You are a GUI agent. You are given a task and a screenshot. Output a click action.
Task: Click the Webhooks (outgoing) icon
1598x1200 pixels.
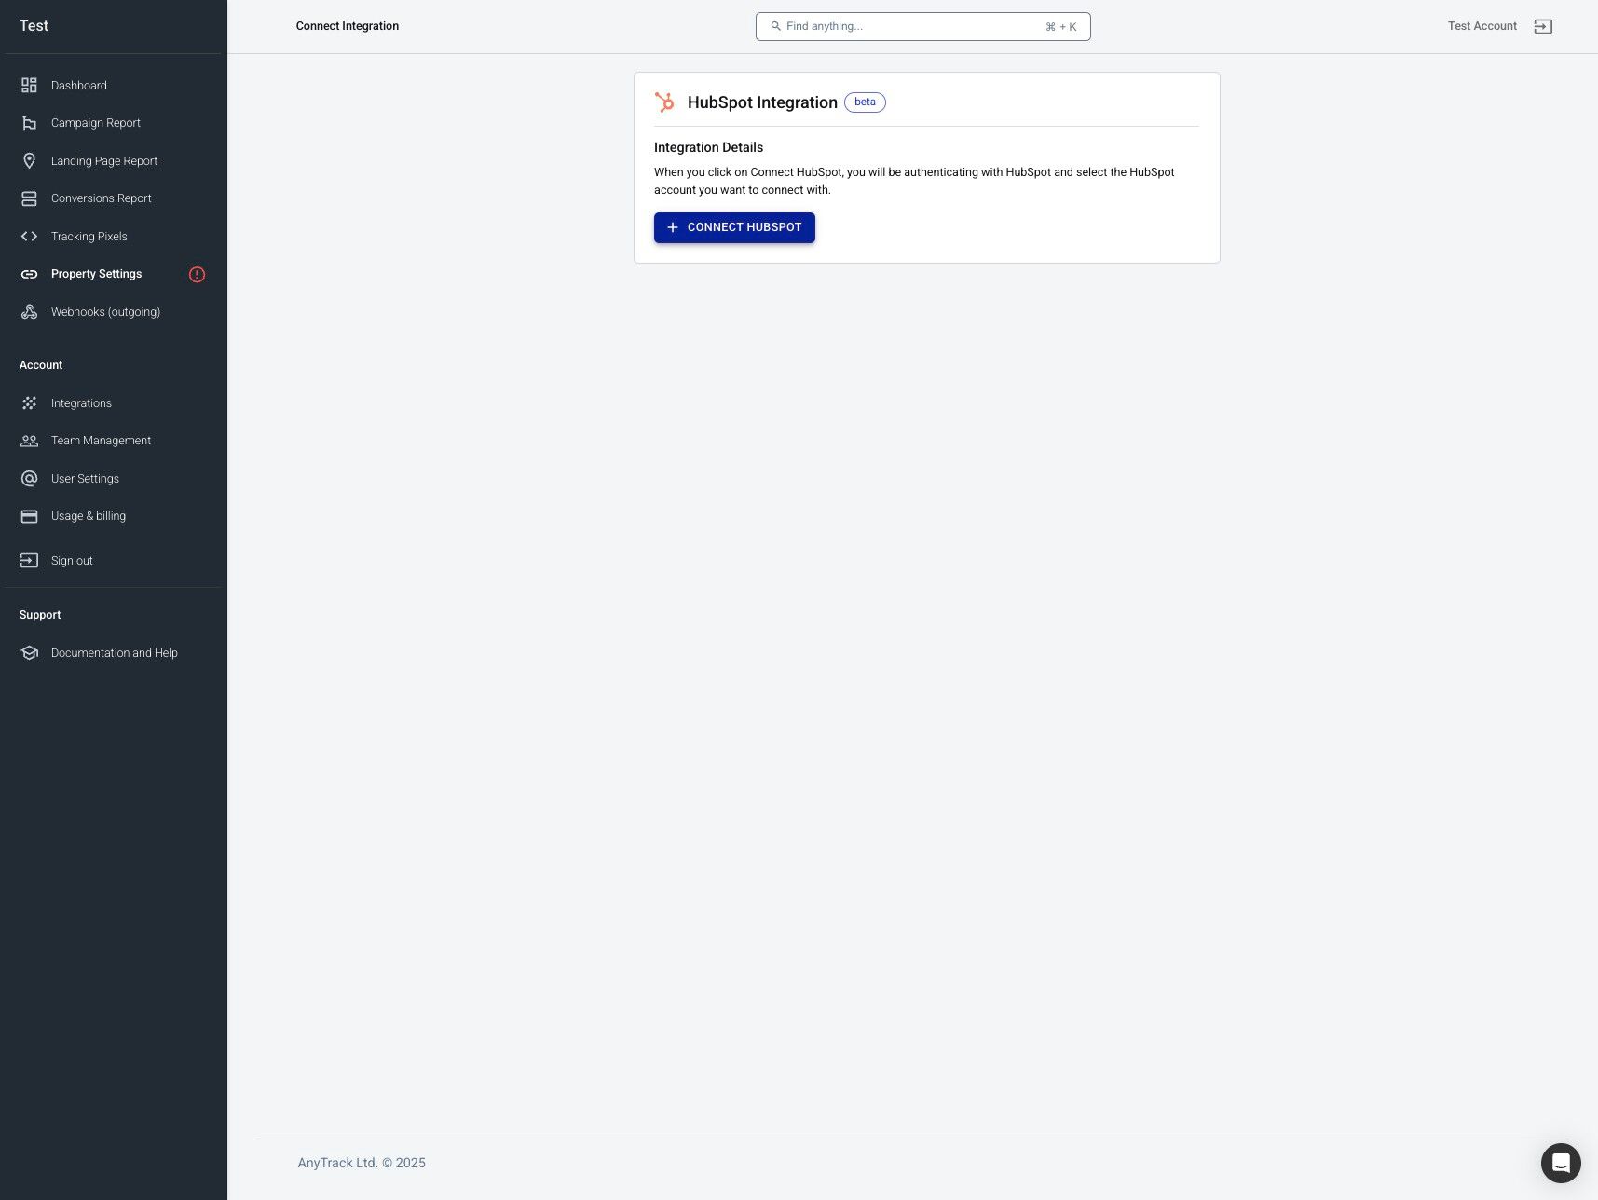[x=29, y=312]
